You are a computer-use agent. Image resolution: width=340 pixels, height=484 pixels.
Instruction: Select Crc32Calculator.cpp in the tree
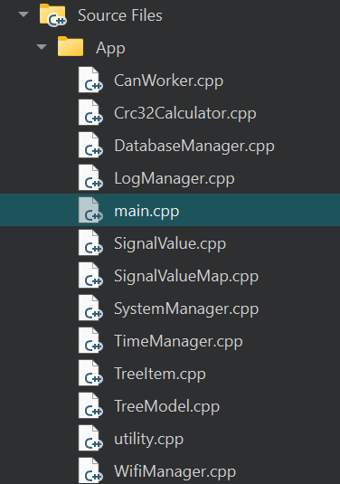(x=185, y=114)
